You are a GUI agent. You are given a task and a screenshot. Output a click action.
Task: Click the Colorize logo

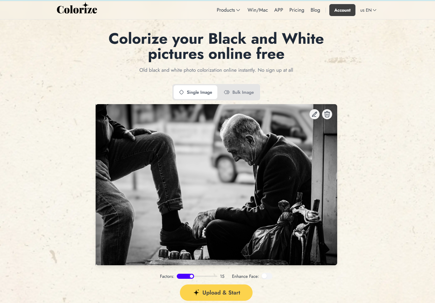pyautogui.click(x=77, y=9)
